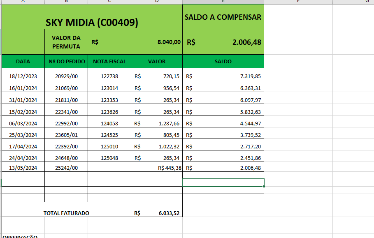Select the SALDO A COMPENSAR heading cell
The image size is (374, 238).
click(x=223, y=17)
